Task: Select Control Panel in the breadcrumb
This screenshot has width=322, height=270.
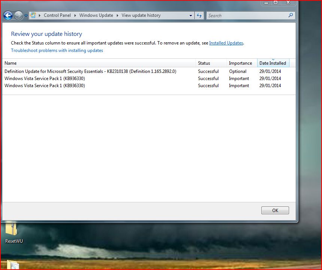Action: 57,15
